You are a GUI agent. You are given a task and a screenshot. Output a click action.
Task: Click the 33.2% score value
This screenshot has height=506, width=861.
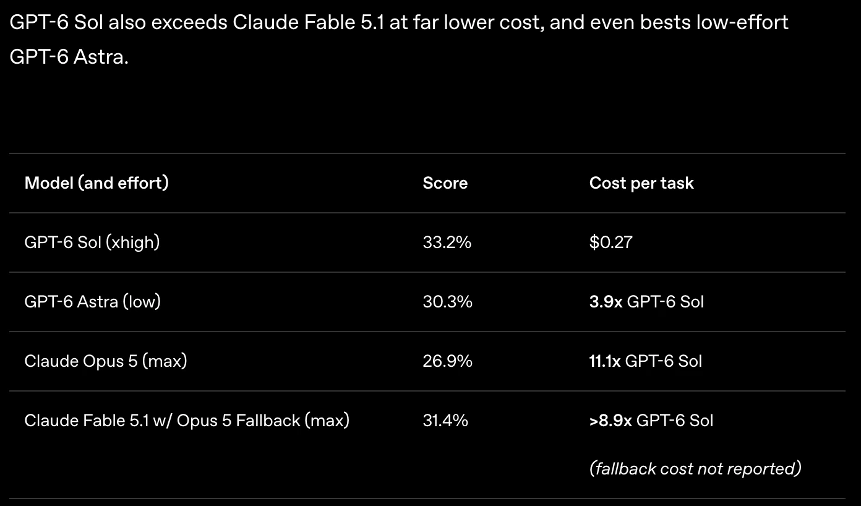447,242
